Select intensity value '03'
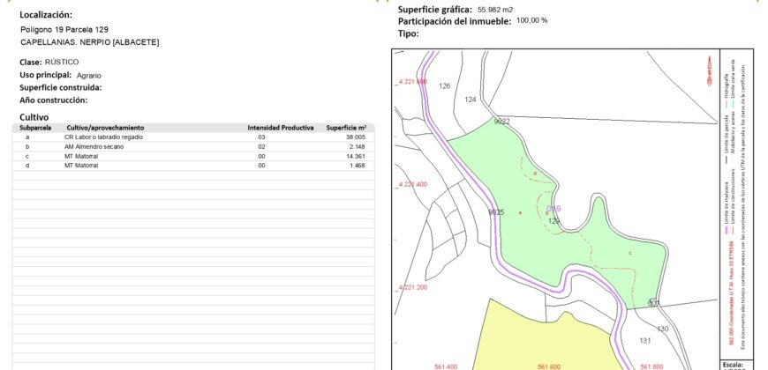The height and width of the screenshot is (370, 768). tap(261, 137)
